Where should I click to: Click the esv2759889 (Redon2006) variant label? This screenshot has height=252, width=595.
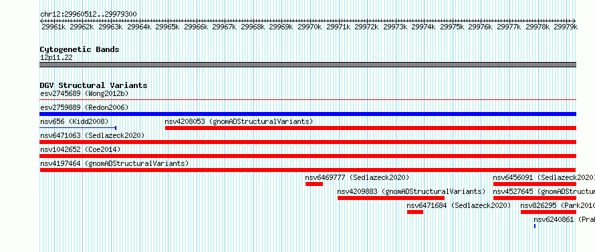[84, 107]
